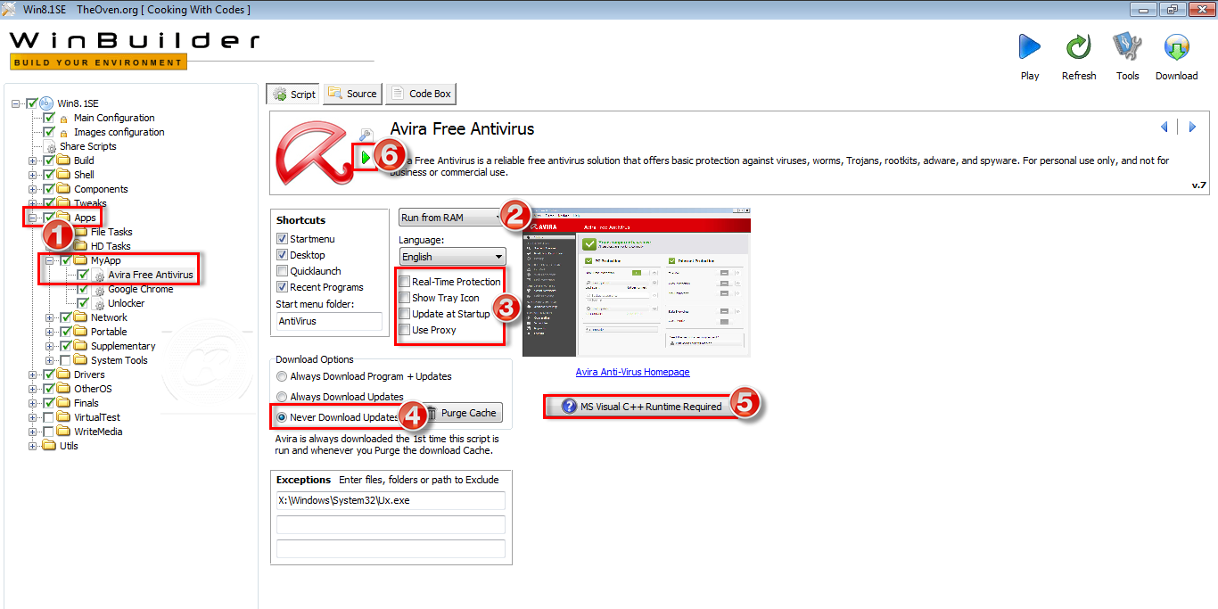Click the wrench edit icon above the script play arrow

pos(365,136)
